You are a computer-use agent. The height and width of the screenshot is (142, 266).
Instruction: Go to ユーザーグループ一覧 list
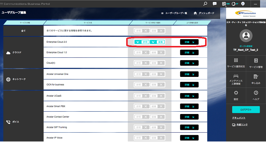174,13
